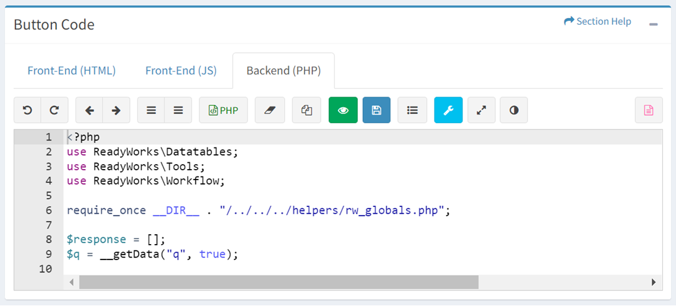The image size is (676, 306).
Task: Click the pink document icon at the far right
Action: pos(648,110)
